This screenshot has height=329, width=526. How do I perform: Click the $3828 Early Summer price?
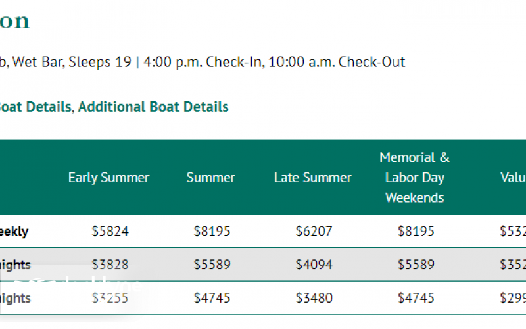pyautogui.click(x=110, y=265)
